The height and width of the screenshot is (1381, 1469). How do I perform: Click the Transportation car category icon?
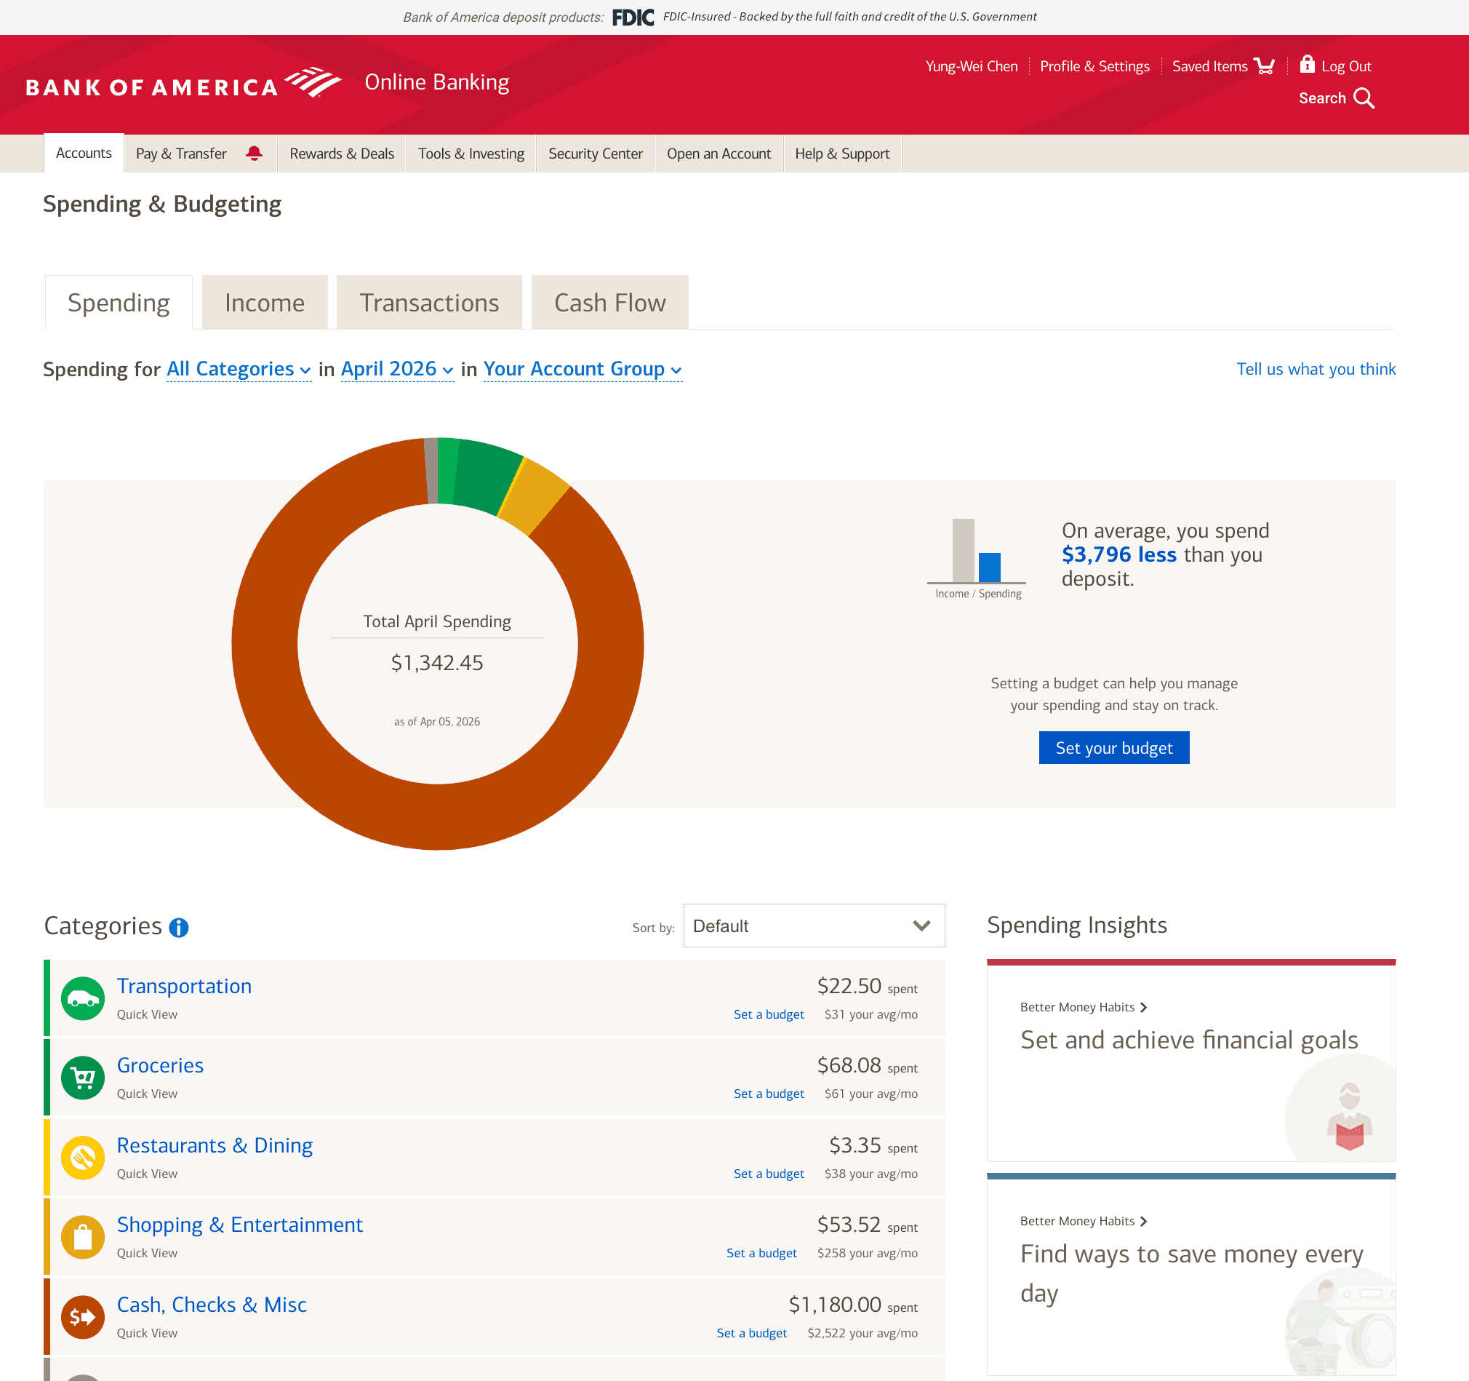click(x=83, y=998)
